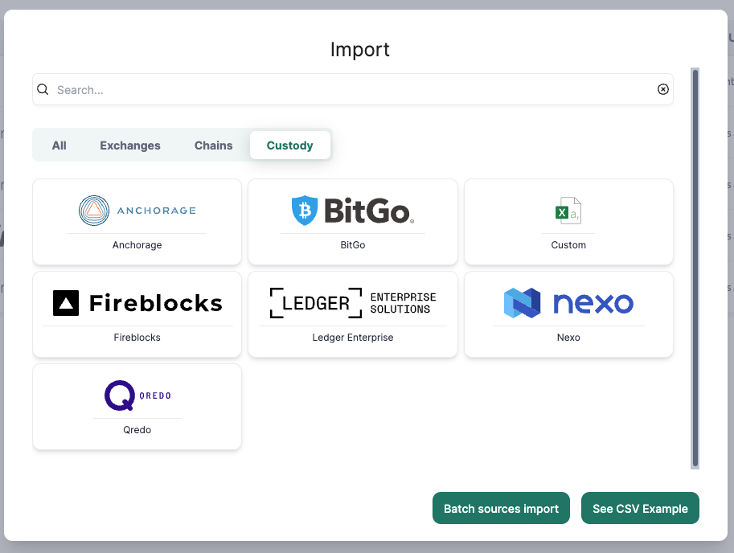Click the Qredo card label
The height and width of the screenshot is (553, 734).
[137, 430]
